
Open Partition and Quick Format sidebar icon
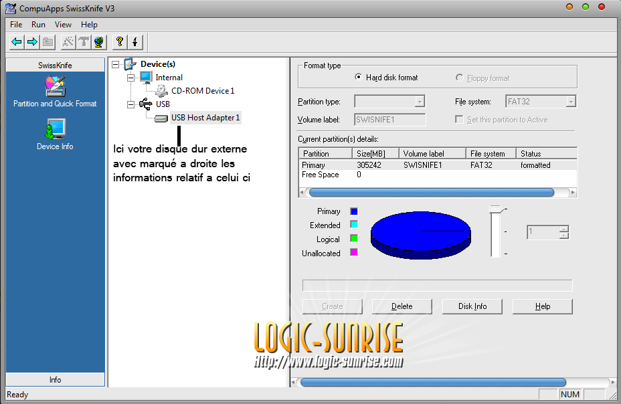(55, 86)
